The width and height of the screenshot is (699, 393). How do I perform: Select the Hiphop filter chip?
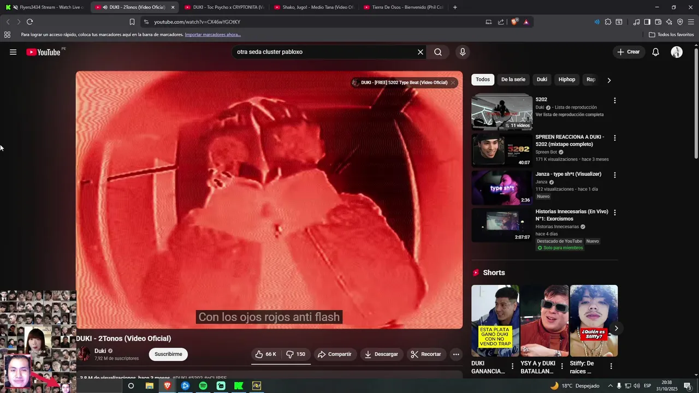click(x=567, y=80)
